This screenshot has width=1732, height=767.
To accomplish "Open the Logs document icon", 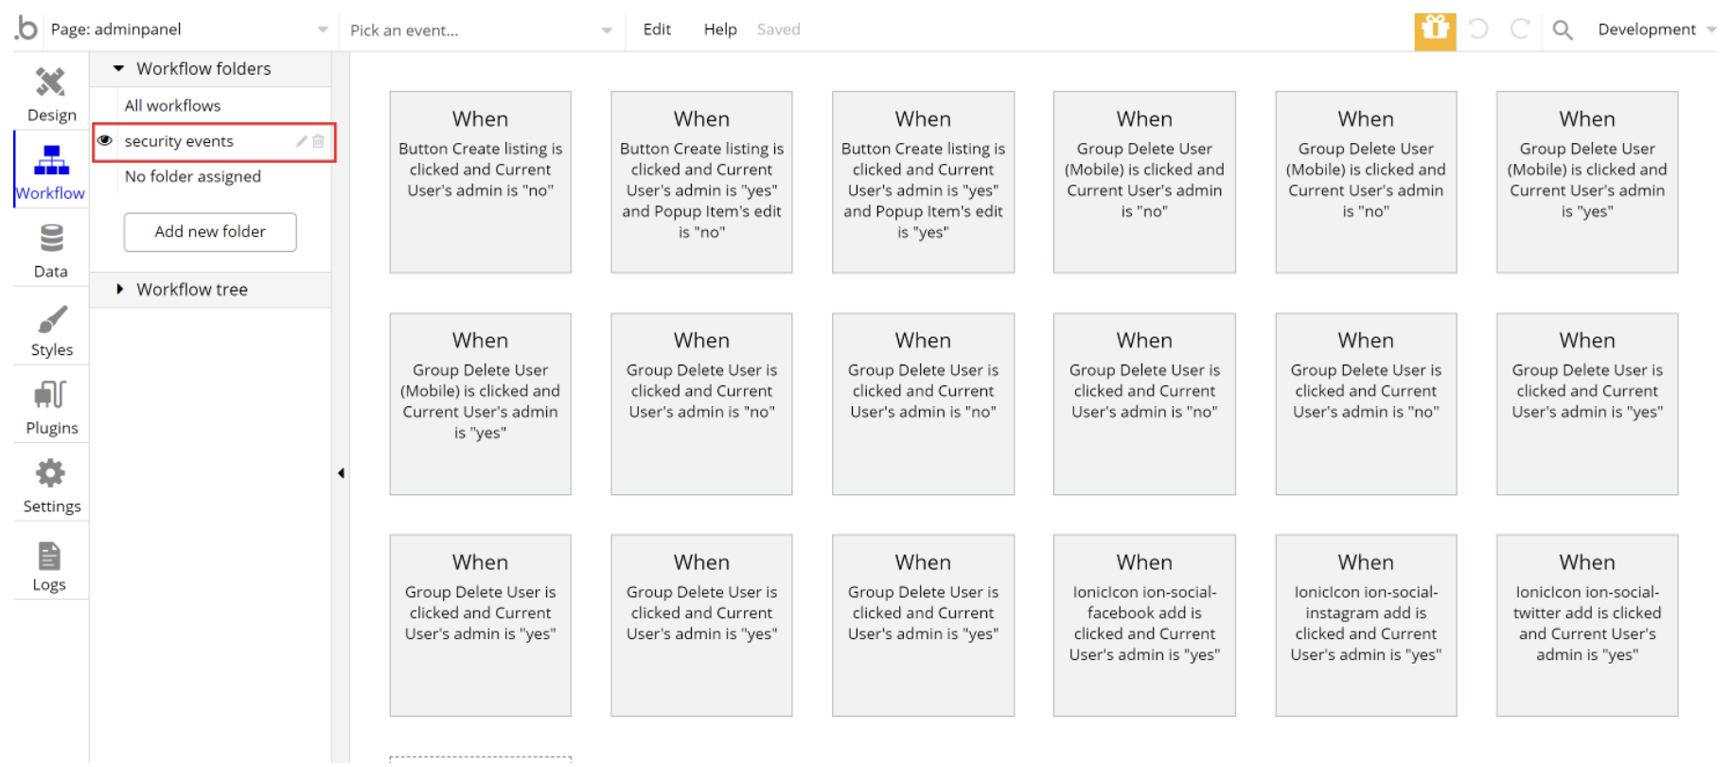I will click(49, 556).
